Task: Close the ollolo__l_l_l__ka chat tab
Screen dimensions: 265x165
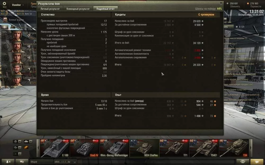Action: click(75, 162)
